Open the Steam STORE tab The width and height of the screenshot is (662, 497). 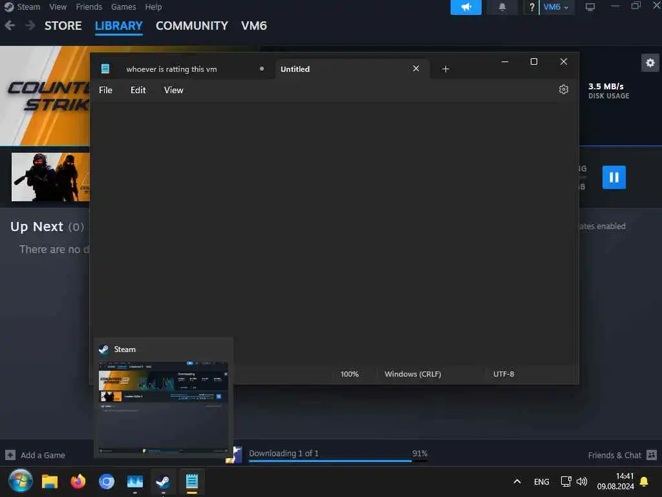63,26
